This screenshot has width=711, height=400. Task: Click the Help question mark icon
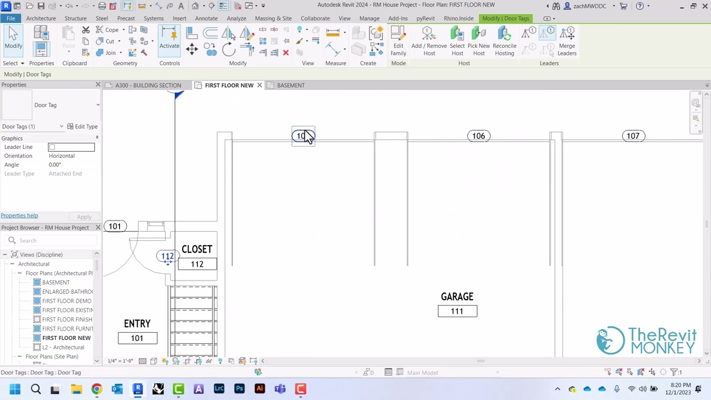(x=640, y=6)
